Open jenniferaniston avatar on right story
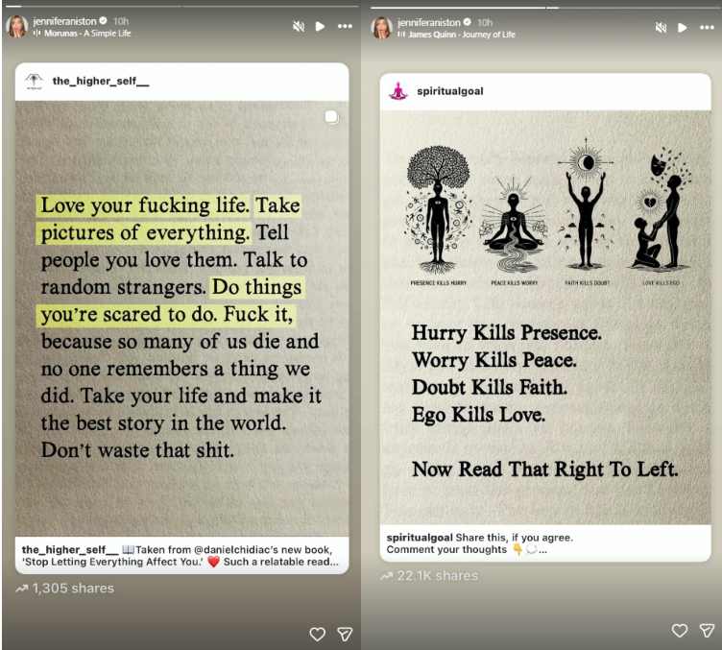 coord(382,28)
